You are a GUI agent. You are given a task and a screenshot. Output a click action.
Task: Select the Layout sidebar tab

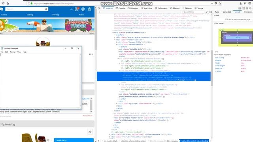point(237,12)
